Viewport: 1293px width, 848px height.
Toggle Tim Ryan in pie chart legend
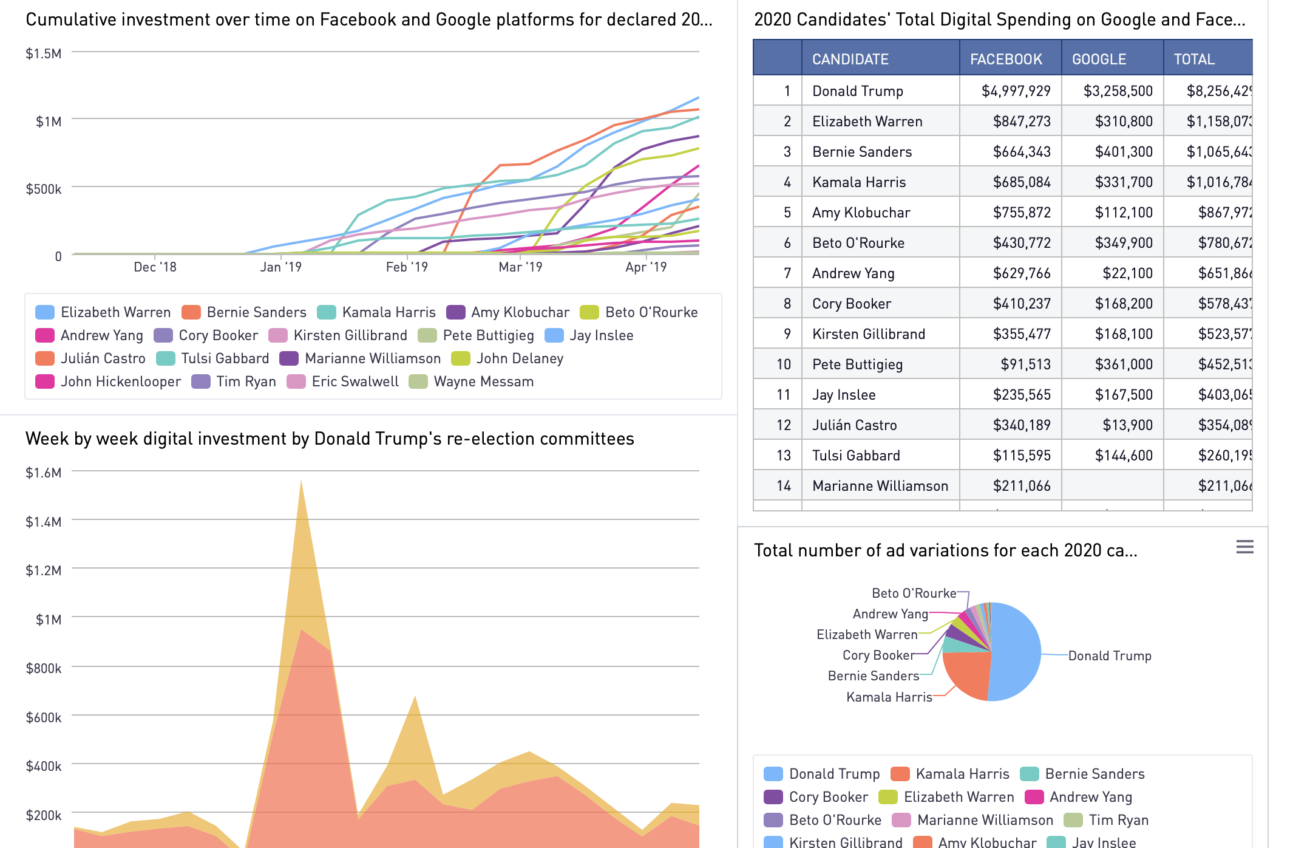[1107, 820]
